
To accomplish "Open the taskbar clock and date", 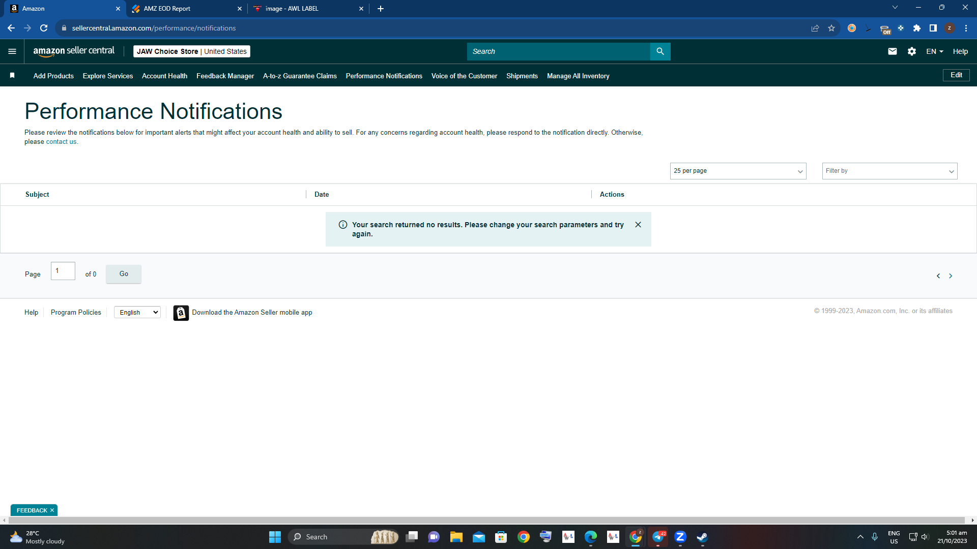I will [x=952, y=537].
